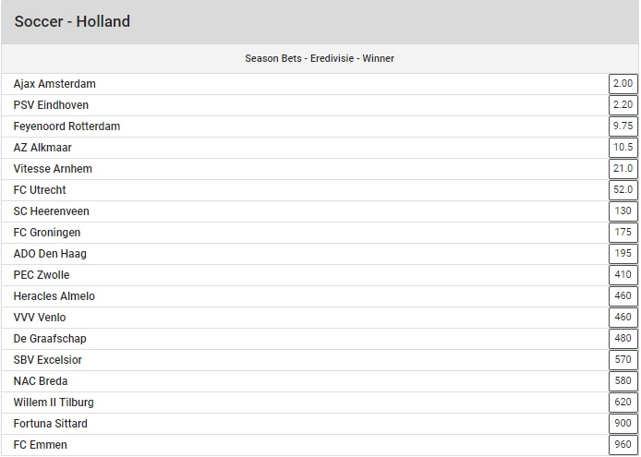
Task: Select PSV Eindhoven odds of 2.20
Action: coord(623,105)
